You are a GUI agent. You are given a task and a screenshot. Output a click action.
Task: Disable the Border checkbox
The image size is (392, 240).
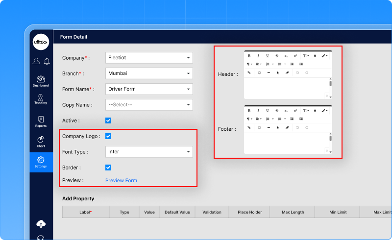[108, 168]
